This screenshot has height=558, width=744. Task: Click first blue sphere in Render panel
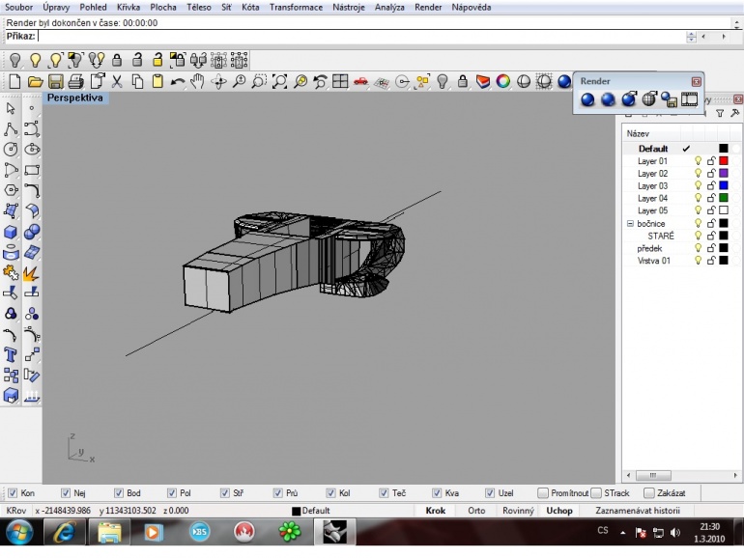587,99
